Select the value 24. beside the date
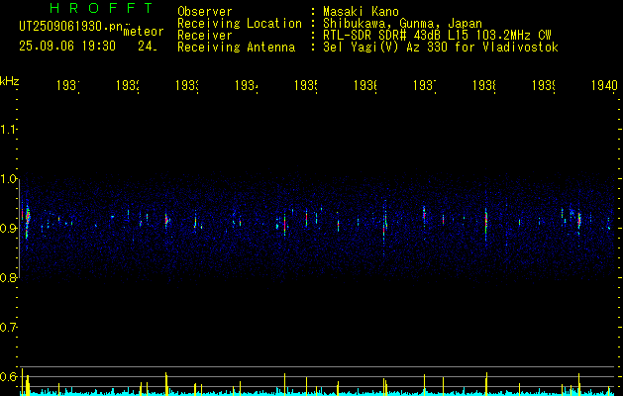623x396 pixels. 148,47
